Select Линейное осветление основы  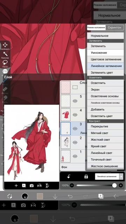[x=105, y=103]
